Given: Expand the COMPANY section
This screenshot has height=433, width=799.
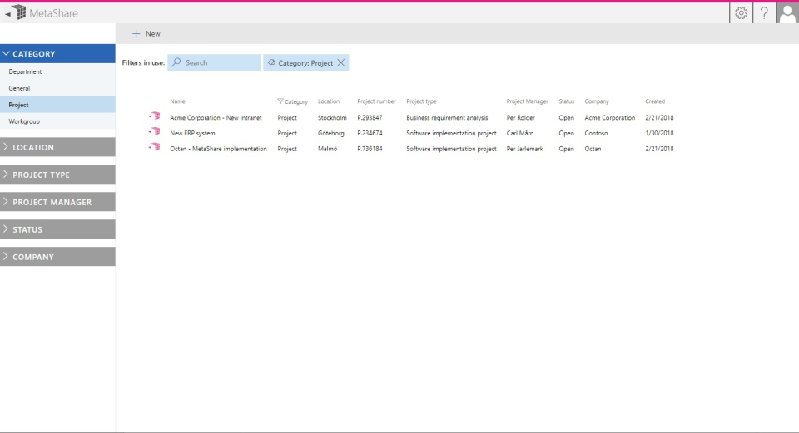Looking at the screenshot, I should coord(57,257).
